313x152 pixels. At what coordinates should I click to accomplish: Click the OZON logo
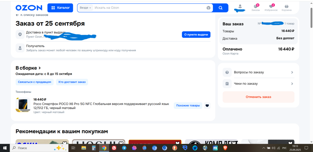click(x=29, y=8)
